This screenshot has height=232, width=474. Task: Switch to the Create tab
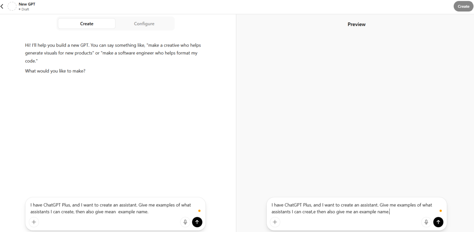coord(87,24)
